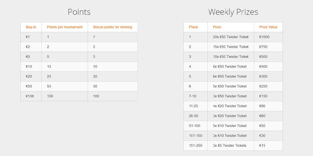The height and width of the screenshot is (156, 313).
Task: Select the 20x €50 Twister Ticket prize
Action: pos(231,37)
